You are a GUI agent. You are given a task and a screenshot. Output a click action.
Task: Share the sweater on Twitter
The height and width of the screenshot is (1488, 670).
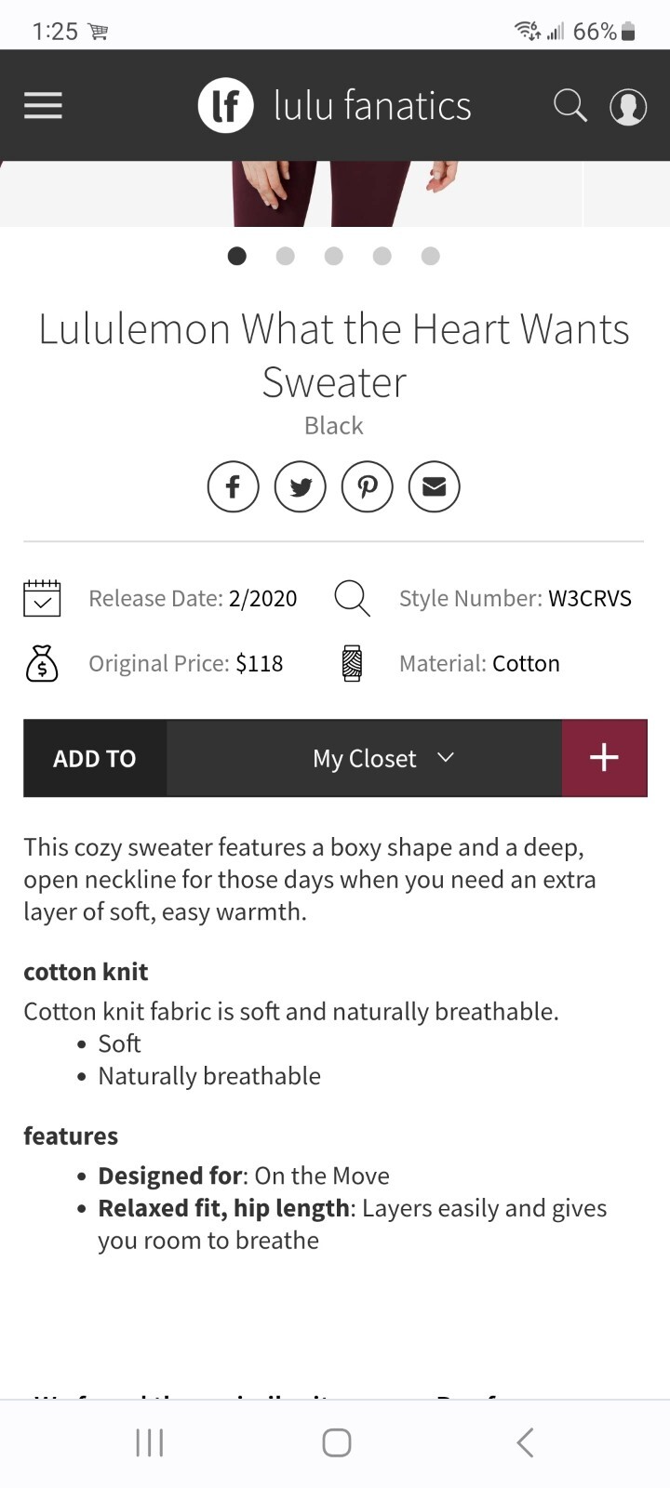300,486
